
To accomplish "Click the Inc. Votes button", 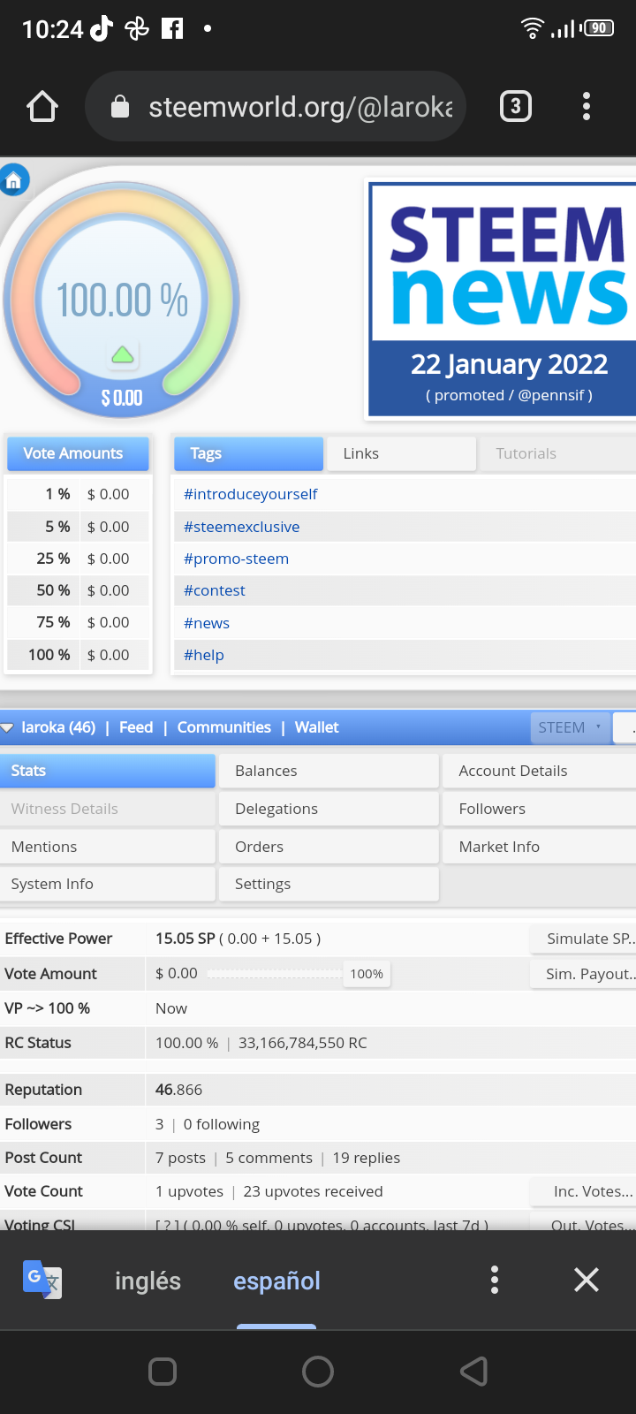I will pyautogui.click(x=583, y=1191).
